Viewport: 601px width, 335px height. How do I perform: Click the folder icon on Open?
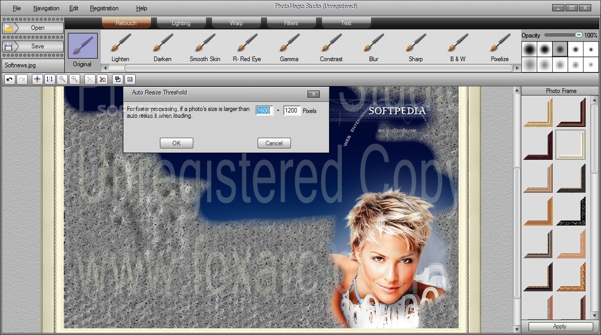click(8, 28)
